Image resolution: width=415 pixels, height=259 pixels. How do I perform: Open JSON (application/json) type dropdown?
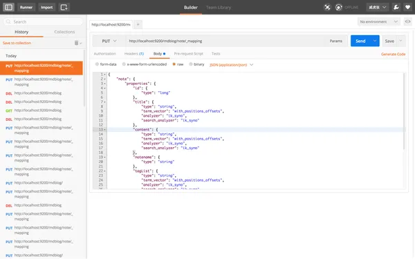[x=231, y=65]
